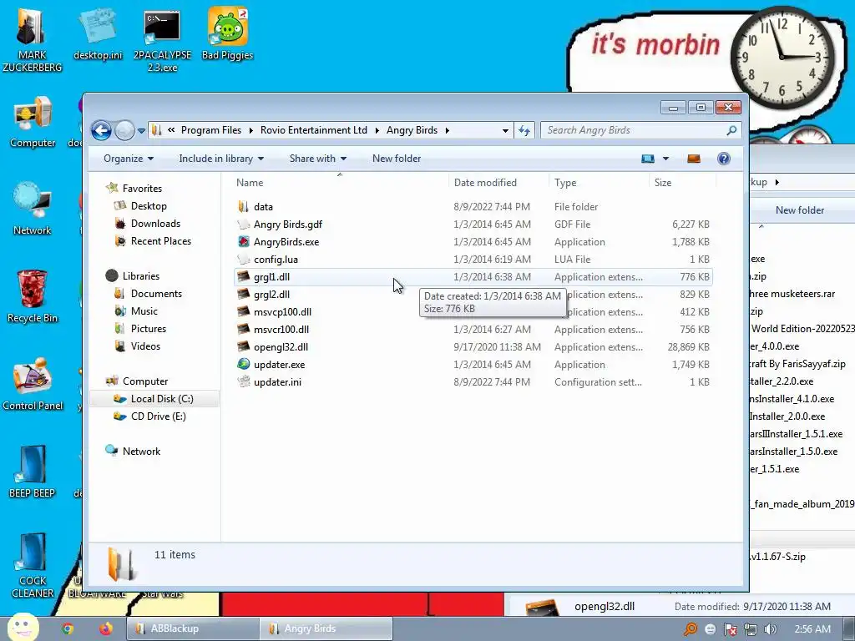
Task: Open the Explorer Help icon
Action: [724, 159]
